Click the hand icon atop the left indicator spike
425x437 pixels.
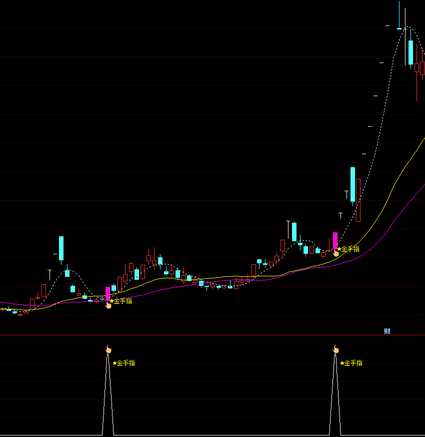[108, 349]
